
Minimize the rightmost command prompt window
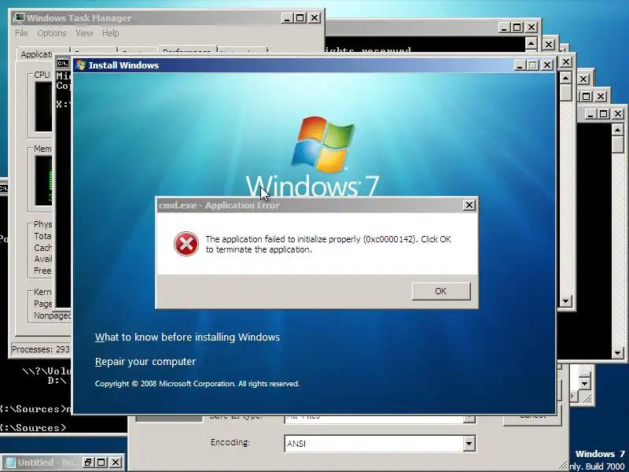(590, 114)
